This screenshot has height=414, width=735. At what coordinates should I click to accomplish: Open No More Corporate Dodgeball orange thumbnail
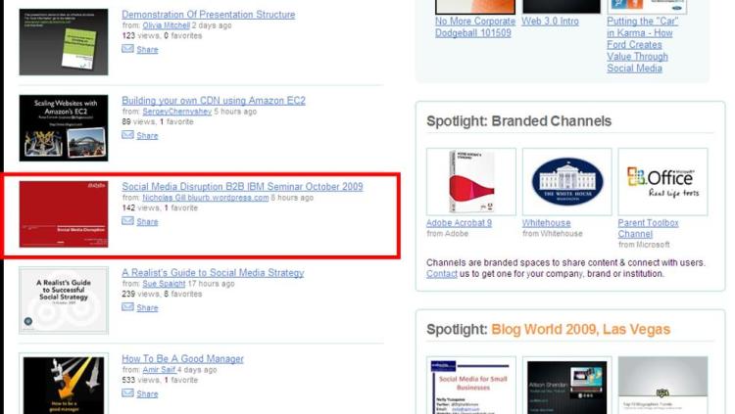click(475, 7)
